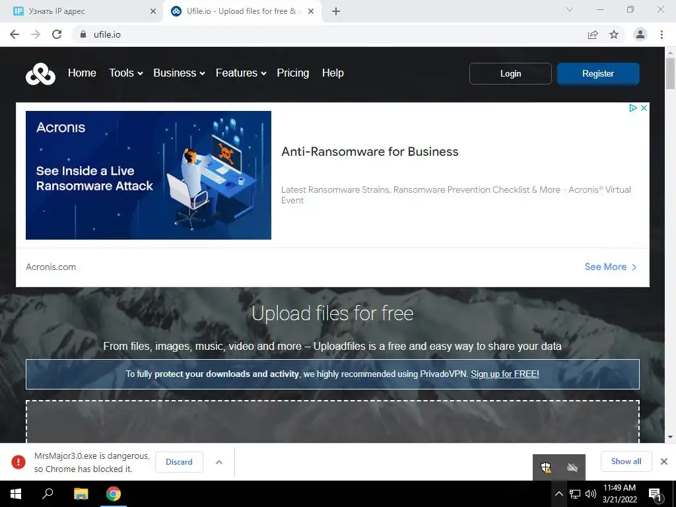Select the Ufile.io browser tab
Screen dimensions: 676x507
click(242, 11)
